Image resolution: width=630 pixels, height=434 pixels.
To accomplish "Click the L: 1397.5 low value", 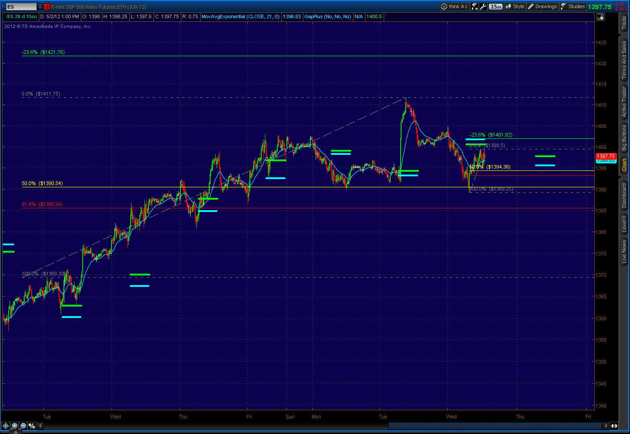I will [141, 16].
